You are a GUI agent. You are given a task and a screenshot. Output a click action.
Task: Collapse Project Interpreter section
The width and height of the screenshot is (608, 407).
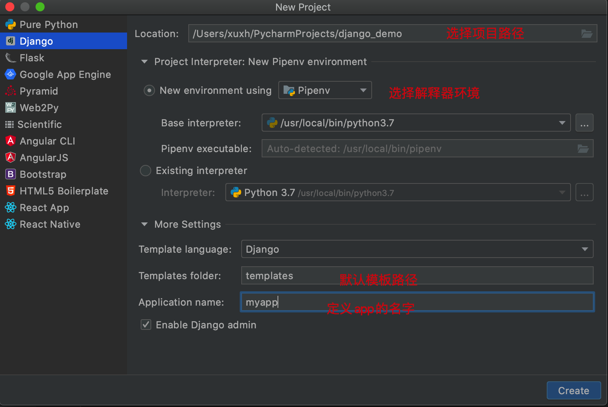144,61
